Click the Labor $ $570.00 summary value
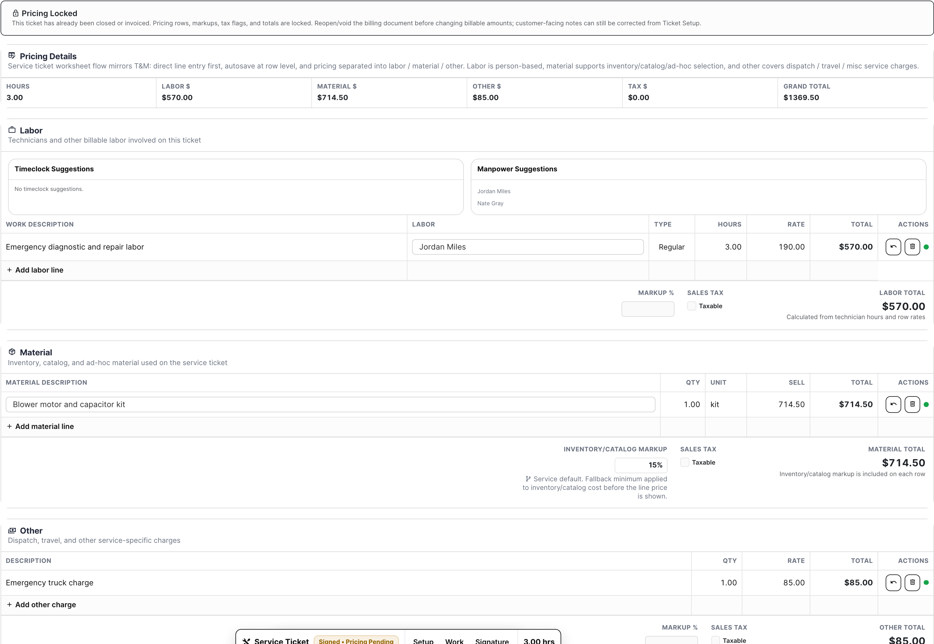This screenshot has width=934, height=644. click(x=177, y=97)
